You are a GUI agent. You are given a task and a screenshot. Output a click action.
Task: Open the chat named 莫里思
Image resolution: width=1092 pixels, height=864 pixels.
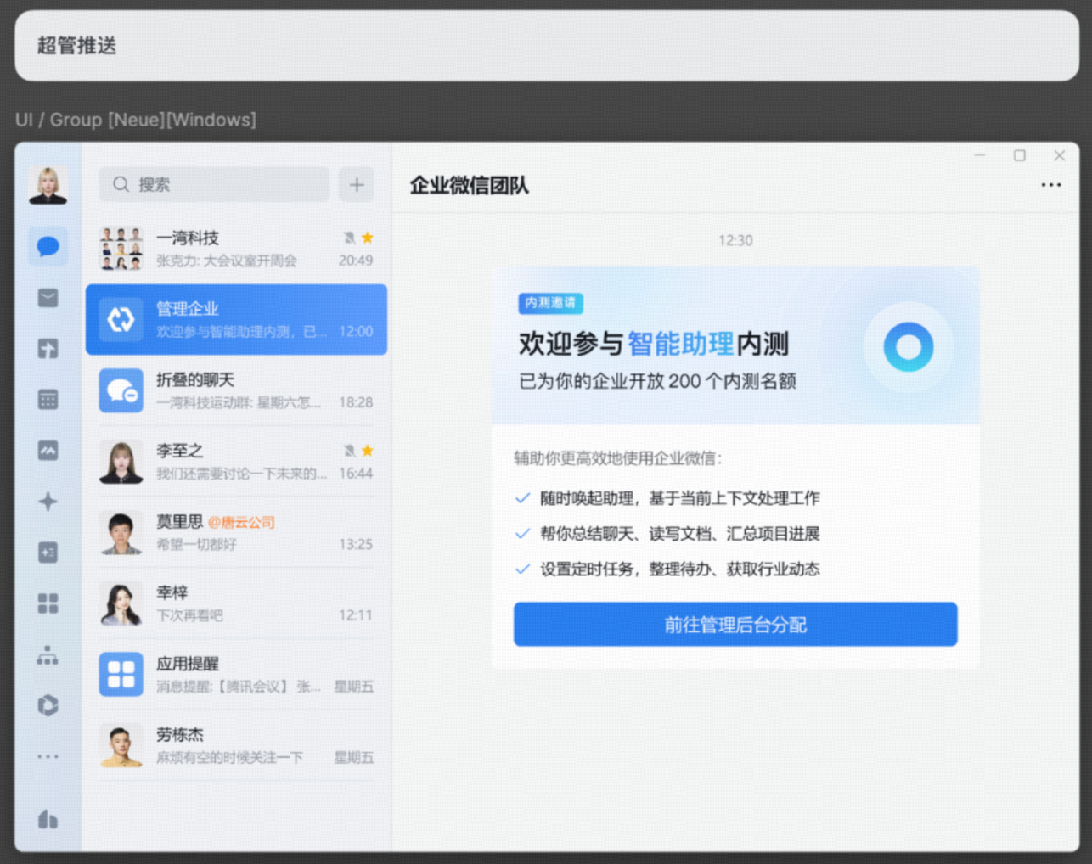(180, 522)
